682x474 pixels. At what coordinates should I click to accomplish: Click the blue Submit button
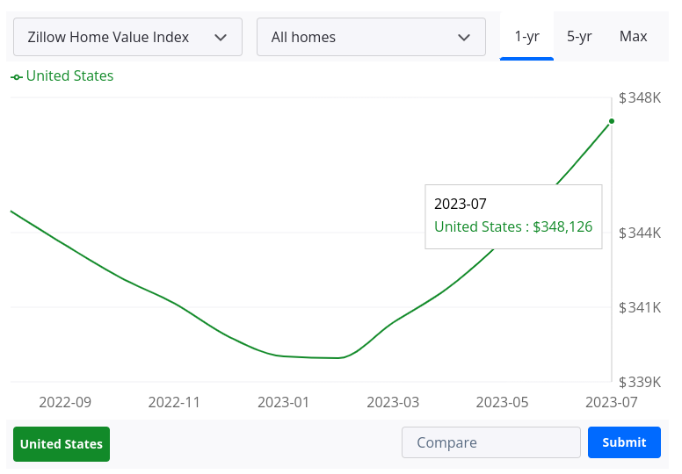click(x=624, y=442)
